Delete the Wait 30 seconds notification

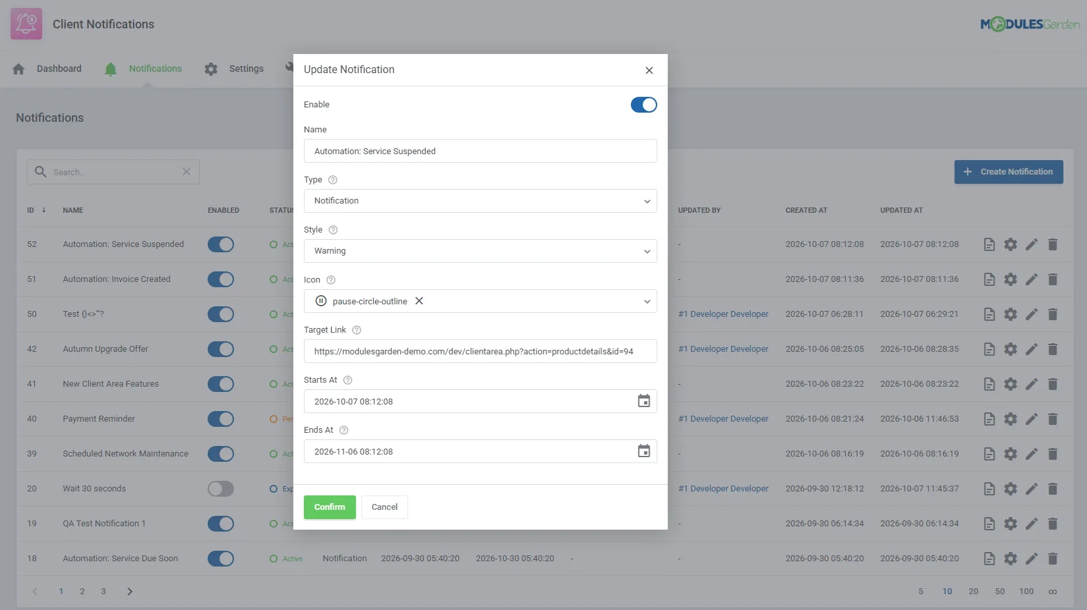click(1053, 489)
